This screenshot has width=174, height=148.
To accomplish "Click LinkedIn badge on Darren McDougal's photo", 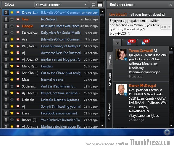I will coord(126,94).
